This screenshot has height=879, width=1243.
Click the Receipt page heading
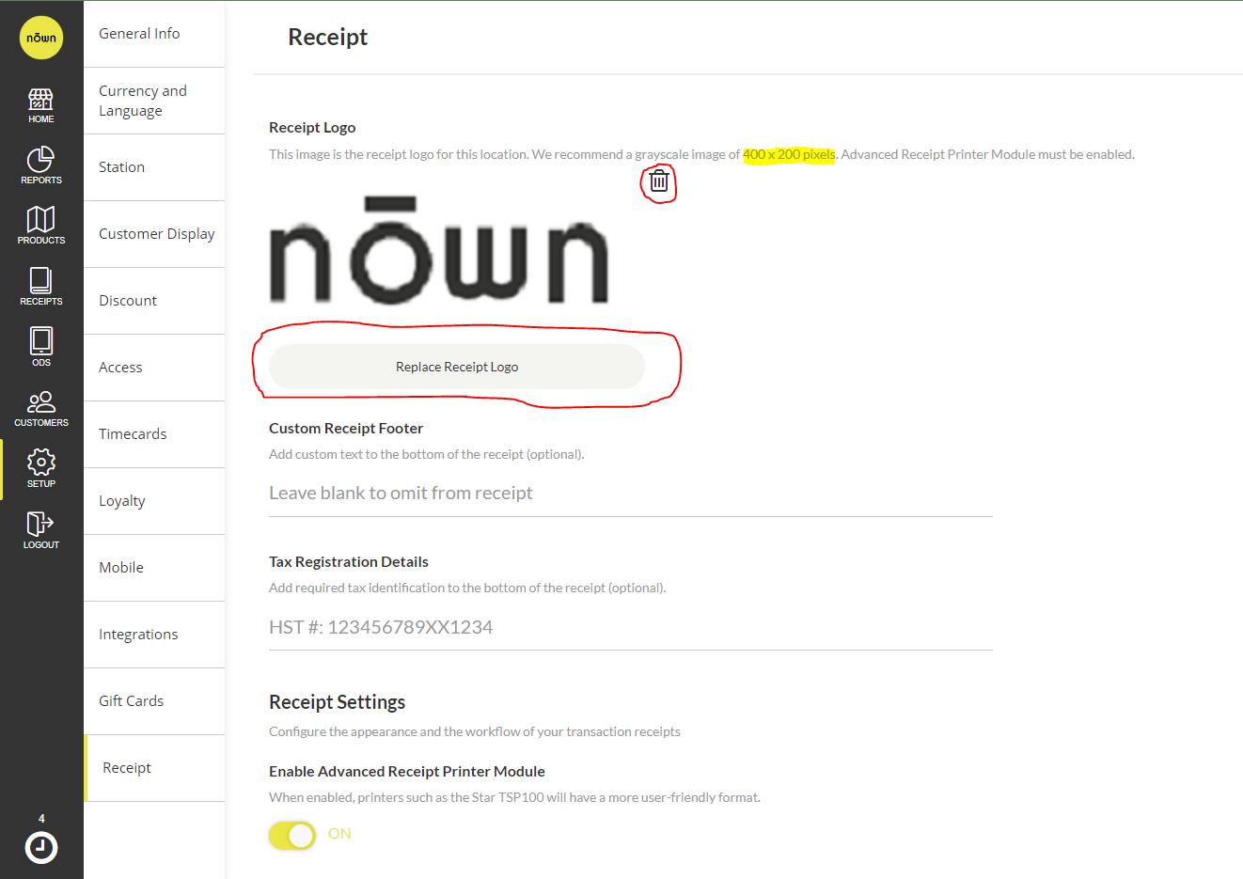pyautogui.click(x=327, y=37)
